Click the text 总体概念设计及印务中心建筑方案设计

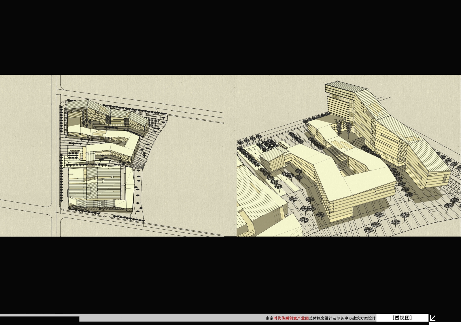342,318
